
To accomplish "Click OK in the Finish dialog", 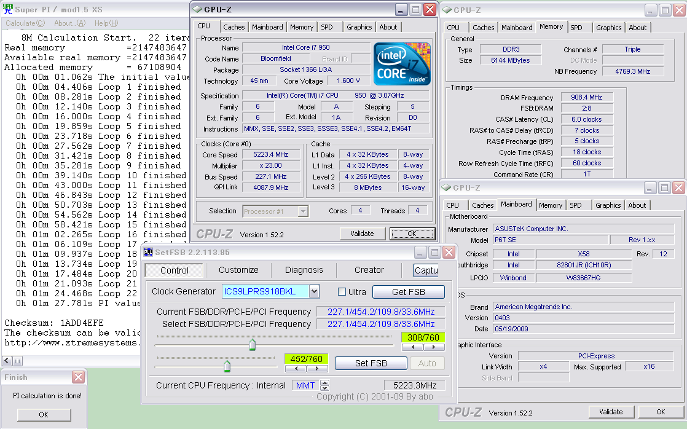I will tap(44, 414).
